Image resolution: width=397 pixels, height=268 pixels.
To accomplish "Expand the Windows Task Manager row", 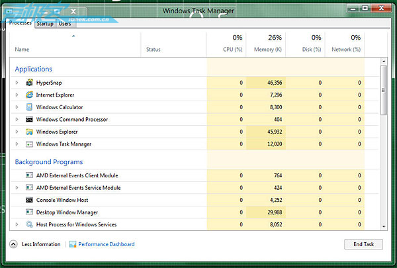I will click(x=17, y=144).
